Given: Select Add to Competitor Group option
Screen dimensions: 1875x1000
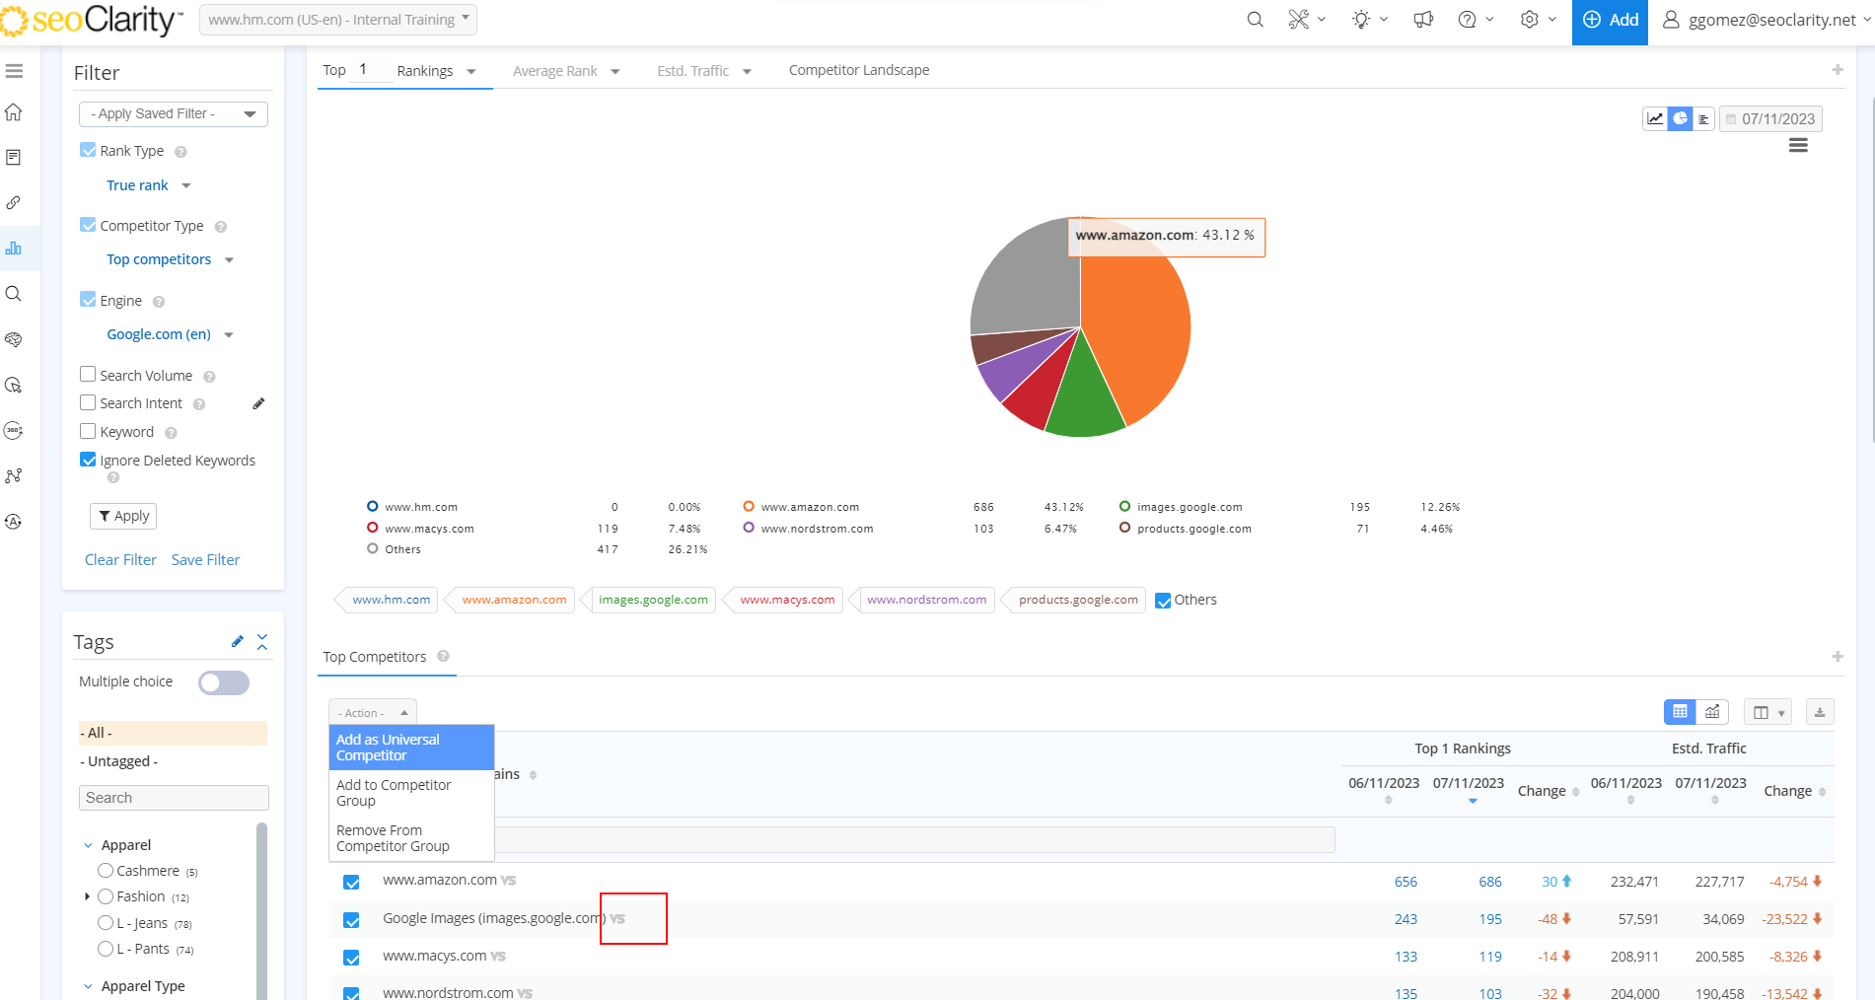Looking at the screenshot, I should click(x=394, y=793).
